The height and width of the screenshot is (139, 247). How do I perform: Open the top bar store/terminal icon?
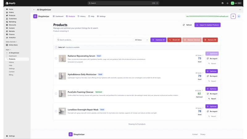pyautogui.click(x=222, y=3)
